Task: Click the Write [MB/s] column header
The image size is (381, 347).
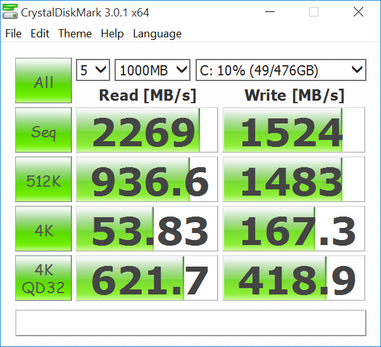Action: click(x=294, y=96)
